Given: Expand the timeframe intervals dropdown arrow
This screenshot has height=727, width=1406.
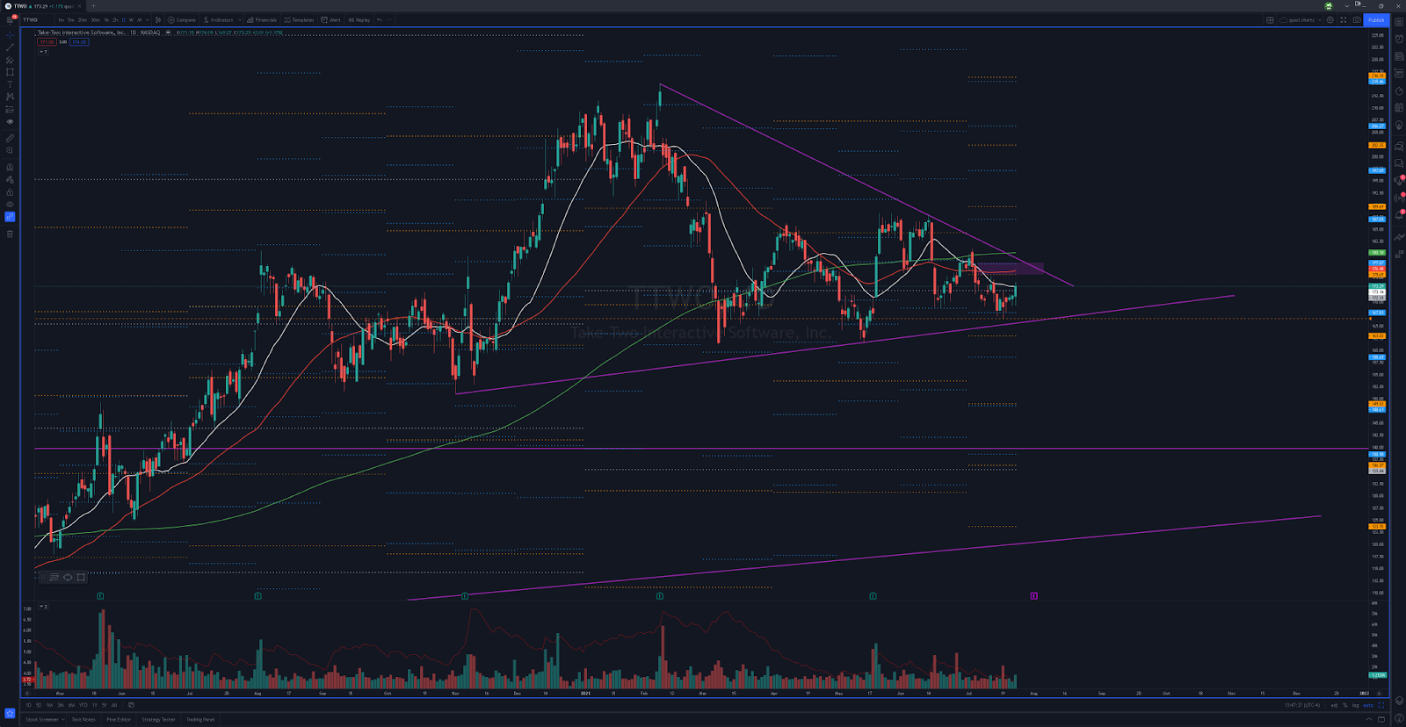Looking at the screenshot, I should tap(147, 19).
